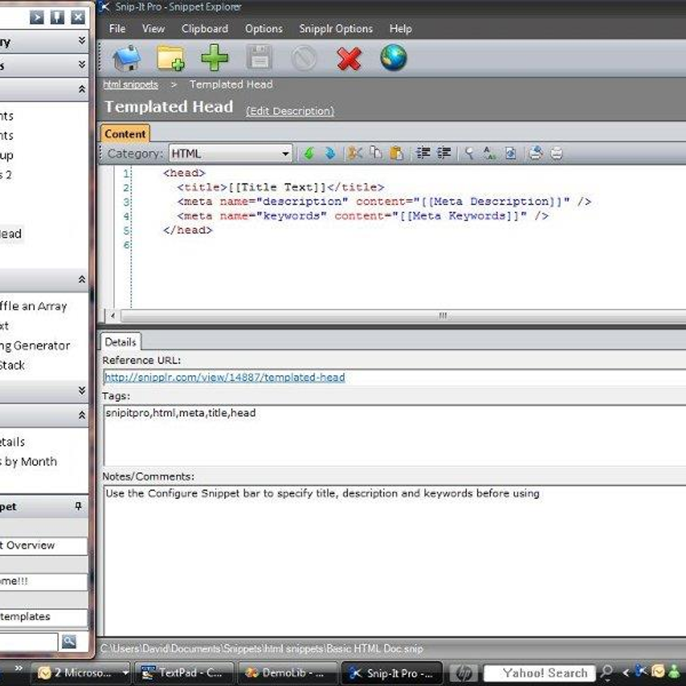The height and width of the screenshot is (686, 686).
Task: Save the snippet with the floppy disk icon
Action: click(x=259, y=58)
